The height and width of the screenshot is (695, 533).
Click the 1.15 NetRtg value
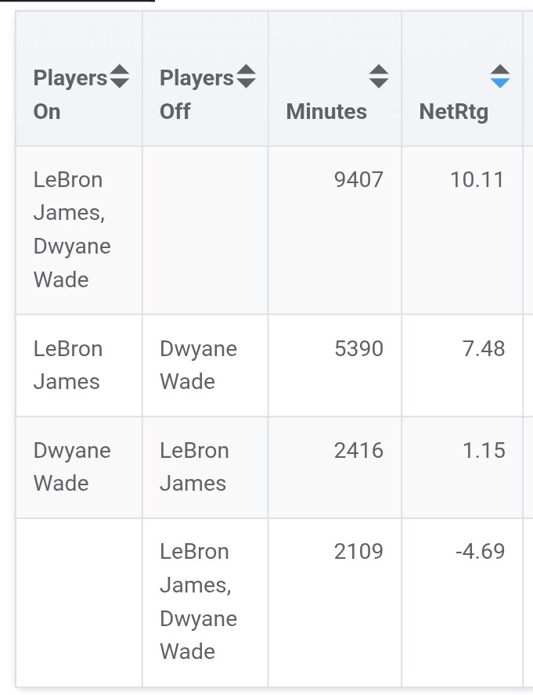[x=484, y=451]
